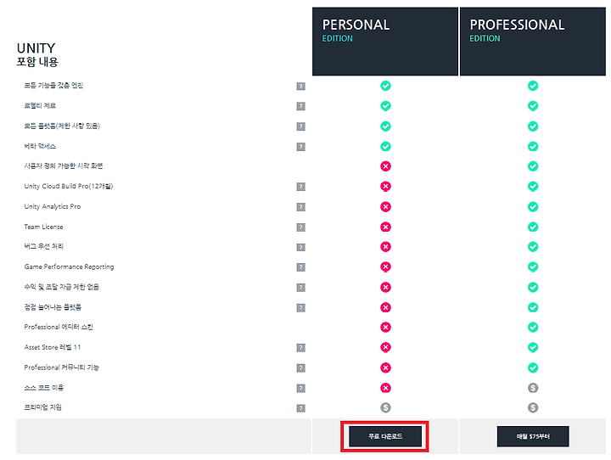Open help icon for Unity Analytics Pro

point(300,207)
